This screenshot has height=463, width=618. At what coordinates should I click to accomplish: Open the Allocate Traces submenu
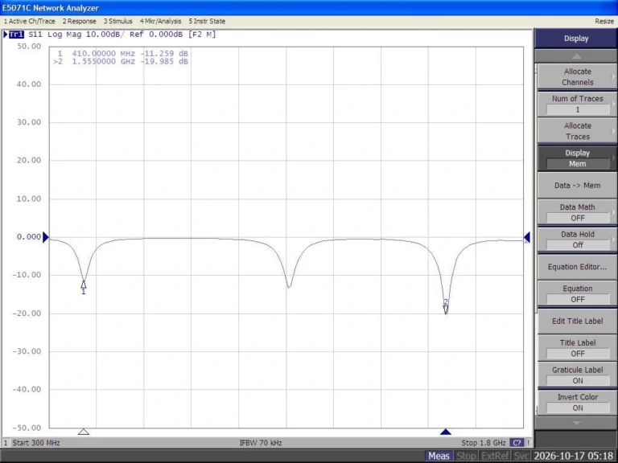[x=577, y=131]
